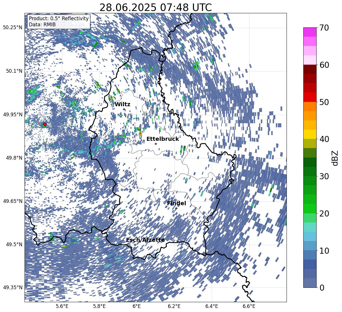
Task: Click the Ettelbruck station cross marker
Action: coord(156,144)
